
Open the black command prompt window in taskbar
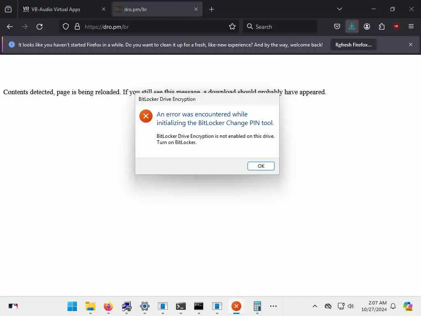pyautogui.click(x=199, y=306)
